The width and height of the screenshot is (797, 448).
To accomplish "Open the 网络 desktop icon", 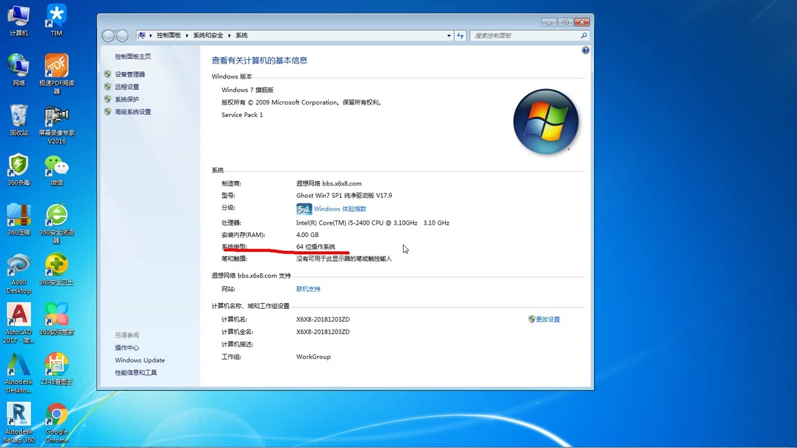I will [x=19, y=70].
